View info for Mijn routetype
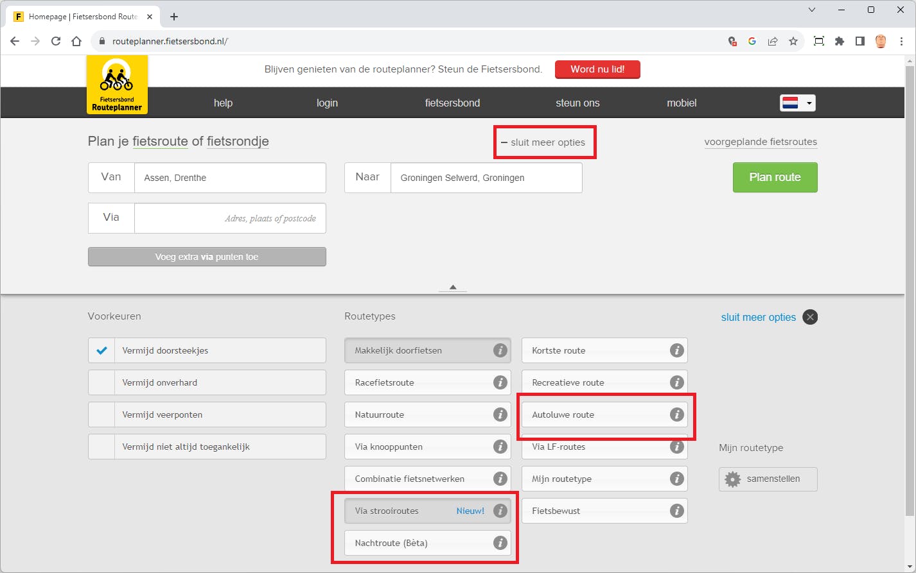916x573 pixels. click(x=676, y=479)
